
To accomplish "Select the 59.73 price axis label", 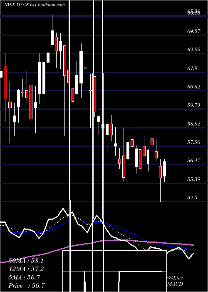I will tap(194, 105).
